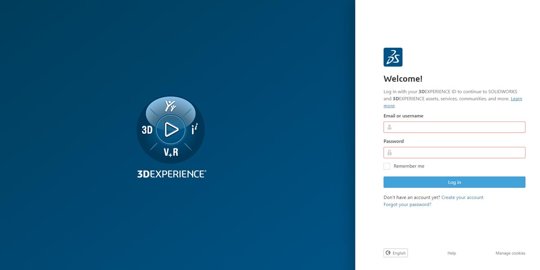
Task: Select the compass 3D quadrant
Action: click(x=147, y=130)
